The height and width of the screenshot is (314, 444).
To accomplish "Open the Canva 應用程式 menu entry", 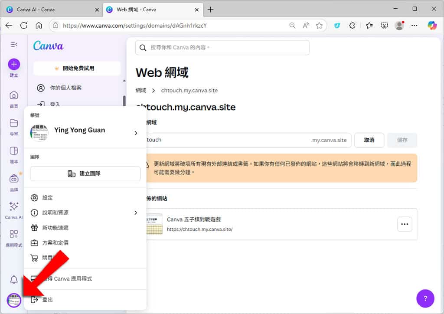I will click(x=85, y=278).
